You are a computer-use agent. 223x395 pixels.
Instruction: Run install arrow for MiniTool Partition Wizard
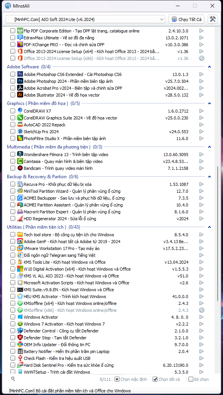pos(201,191)
